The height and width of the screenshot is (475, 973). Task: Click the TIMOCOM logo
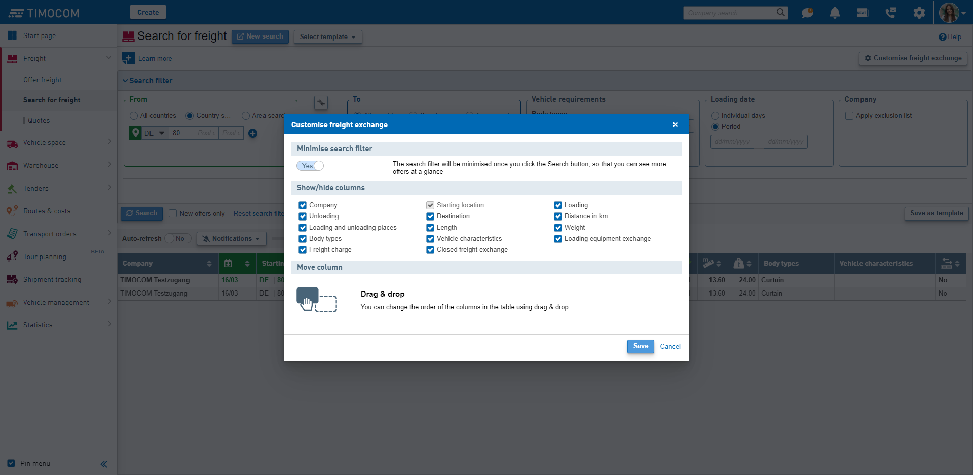[44, 12]
